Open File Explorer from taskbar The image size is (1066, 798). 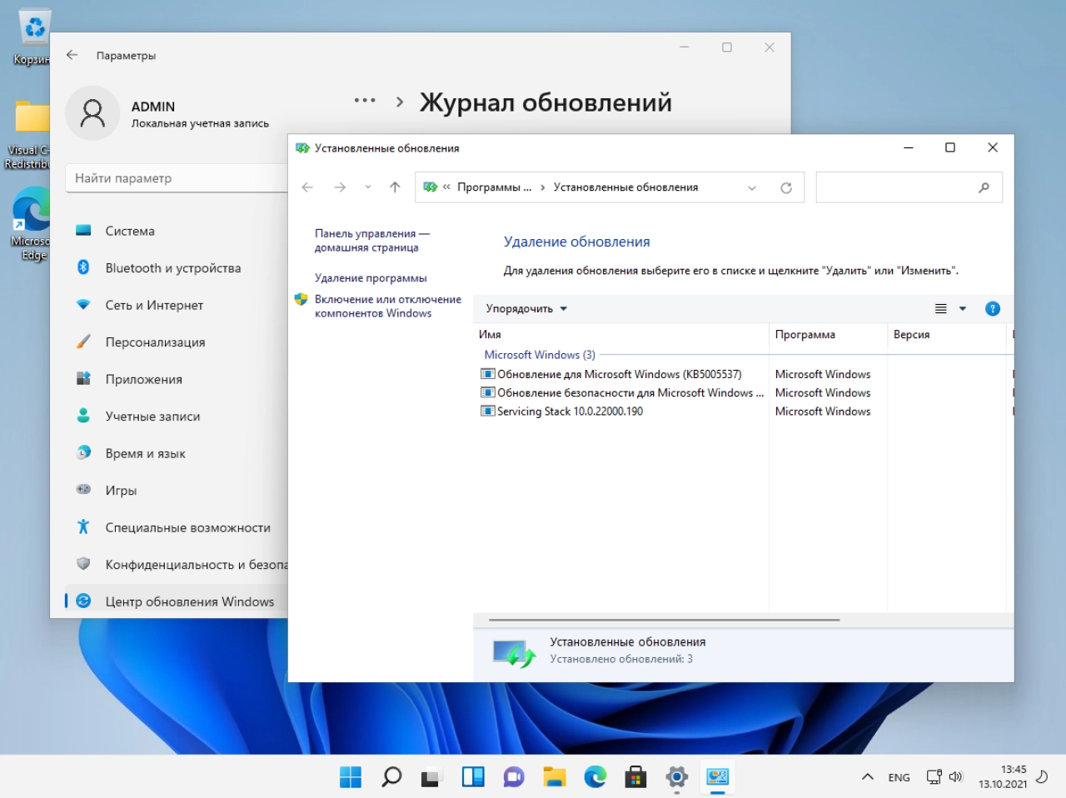coord(554,777)
